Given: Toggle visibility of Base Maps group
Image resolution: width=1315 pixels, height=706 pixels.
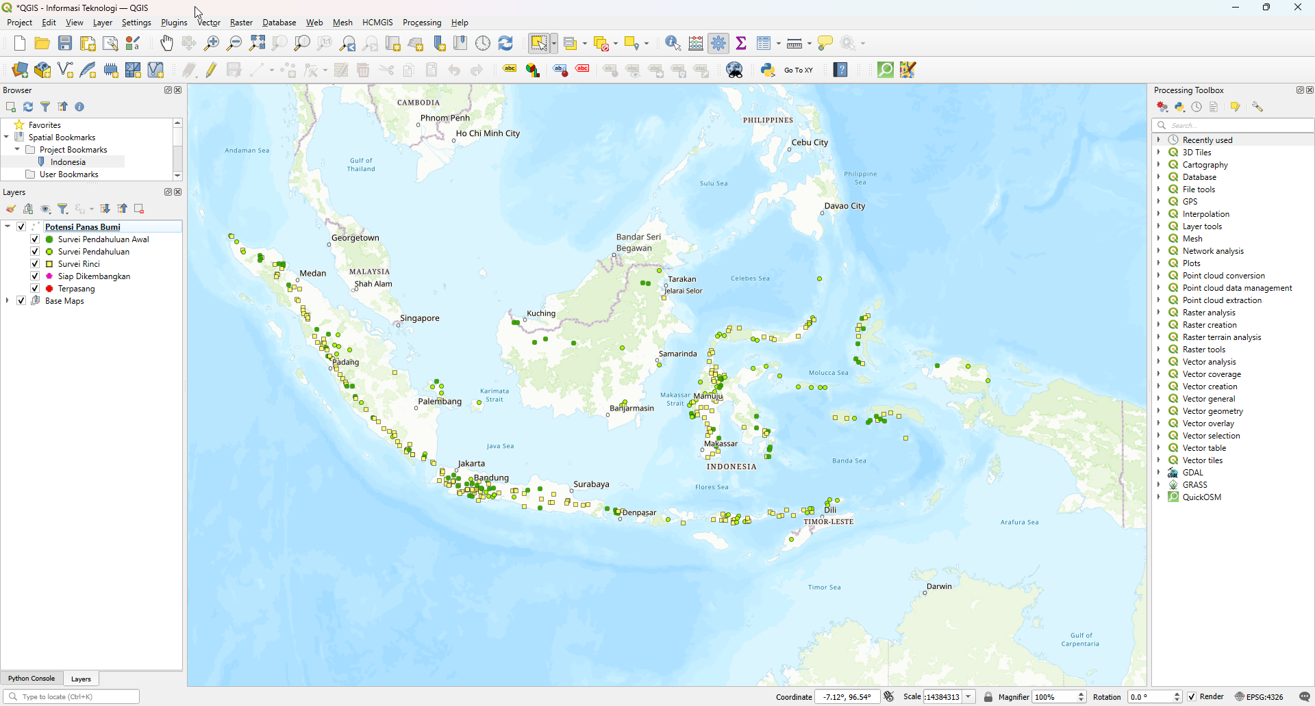Looking at the screenshot, I should pos(21,301).
